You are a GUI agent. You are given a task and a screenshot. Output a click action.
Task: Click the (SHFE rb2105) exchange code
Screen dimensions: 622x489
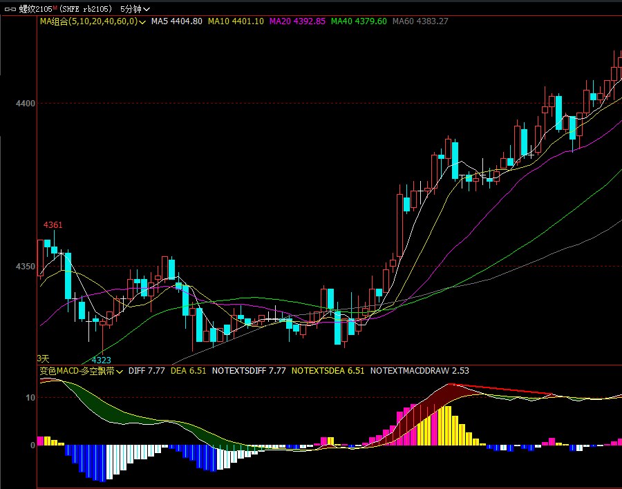(x=86, y=9)
